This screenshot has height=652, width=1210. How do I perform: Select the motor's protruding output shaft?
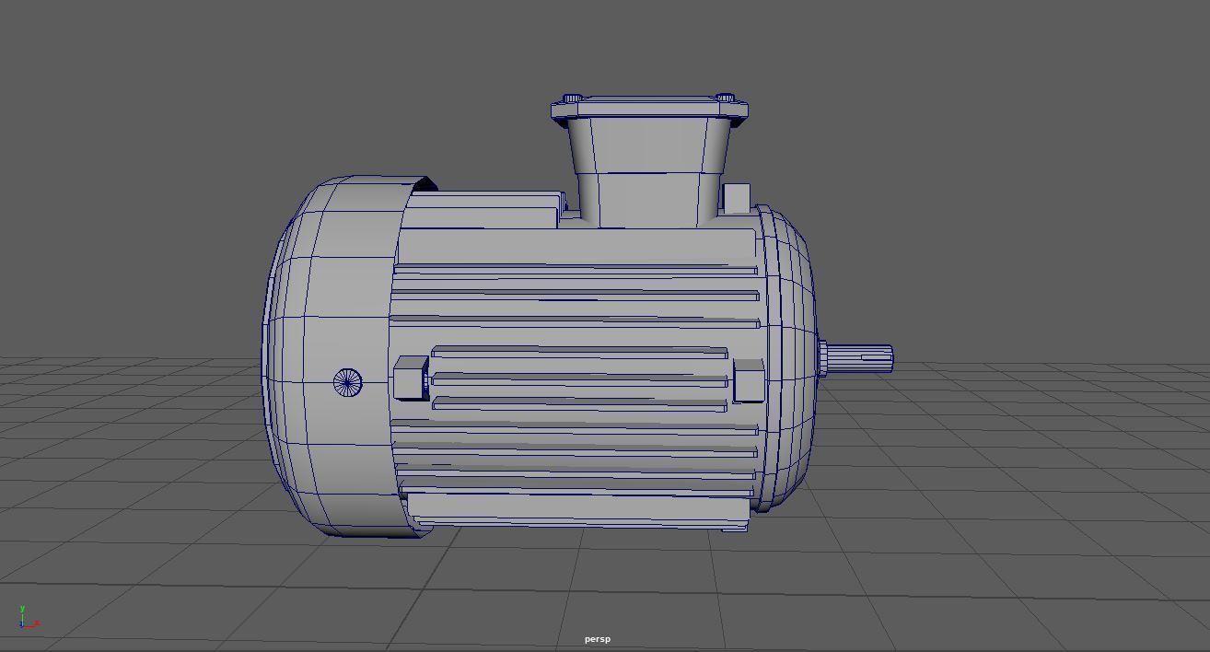coord(856,358)
